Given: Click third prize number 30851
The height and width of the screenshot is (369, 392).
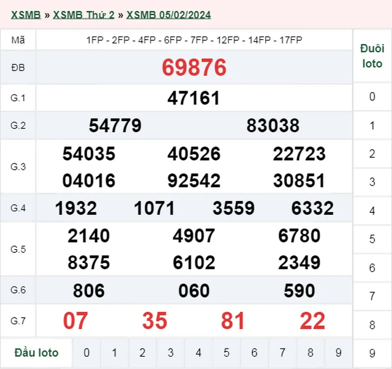Looking at the screenshot, I should coord(300,180).
